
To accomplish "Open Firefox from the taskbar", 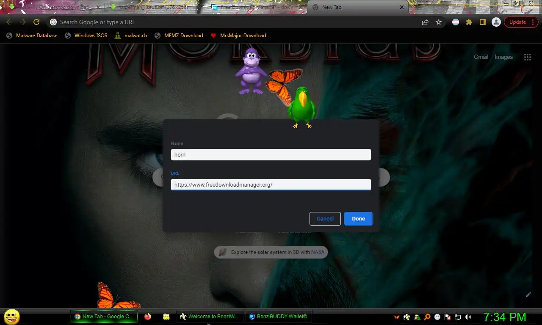I will coord(147,317).
